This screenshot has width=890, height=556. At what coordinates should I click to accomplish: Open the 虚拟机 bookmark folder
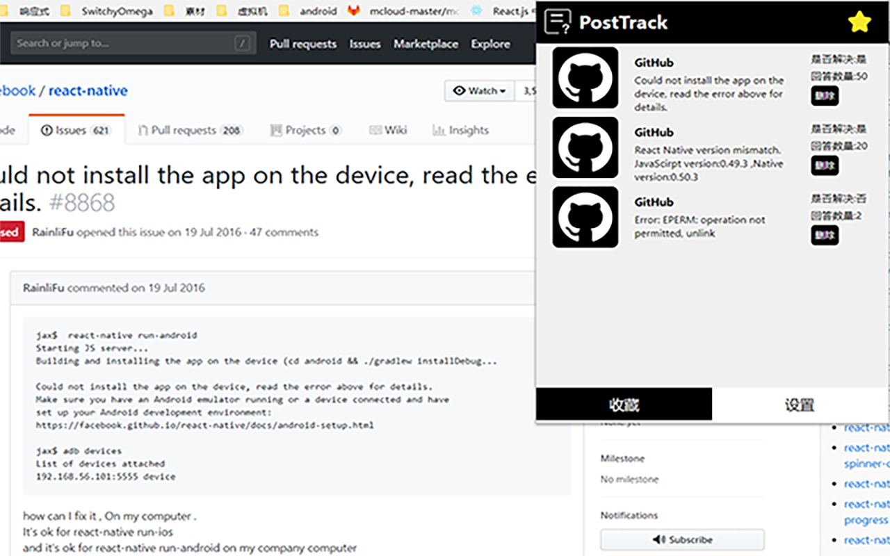(x=243, y=10)
